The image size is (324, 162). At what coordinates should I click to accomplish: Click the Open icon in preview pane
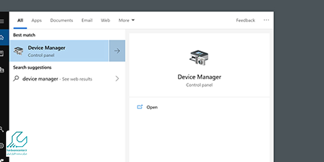pos(140,107)
